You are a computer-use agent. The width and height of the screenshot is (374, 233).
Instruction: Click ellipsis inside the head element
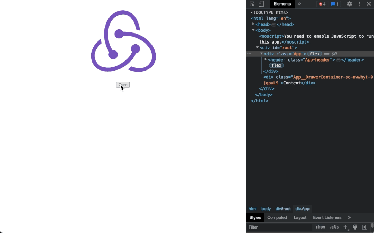pyautogui.click(x=273, y=25)
